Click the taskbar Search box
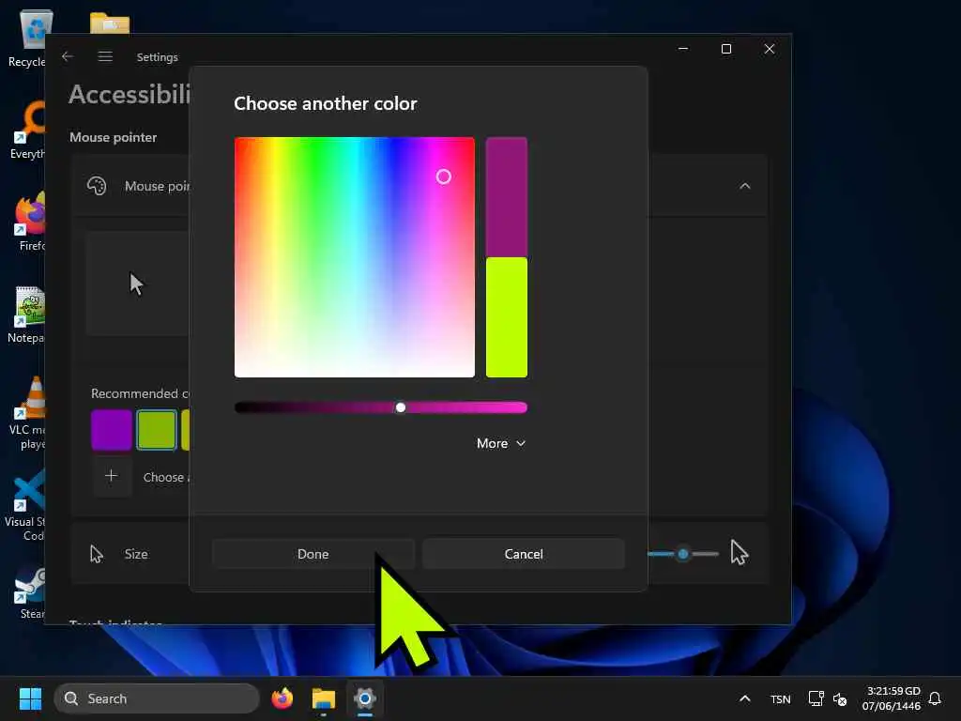 click(157, 698)
